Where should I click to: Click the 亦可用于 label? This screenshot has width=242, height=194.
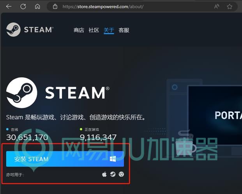(15, 175)
